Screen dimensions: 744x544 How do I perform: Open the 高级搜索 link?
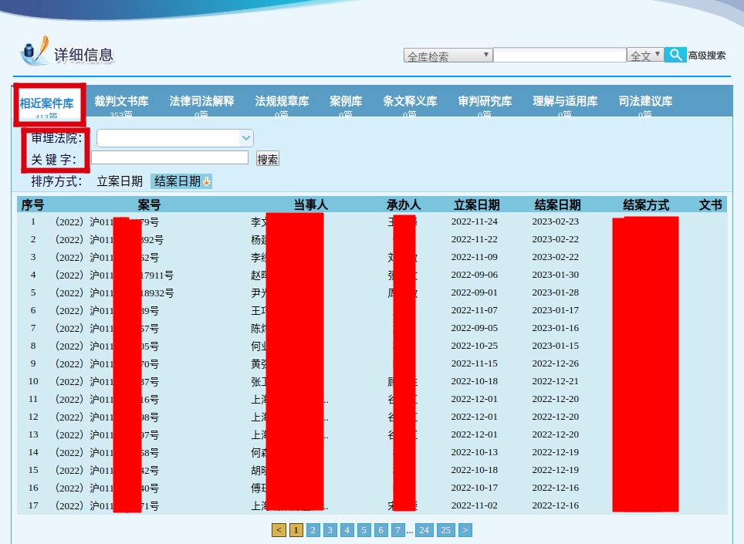coord(707,56)
